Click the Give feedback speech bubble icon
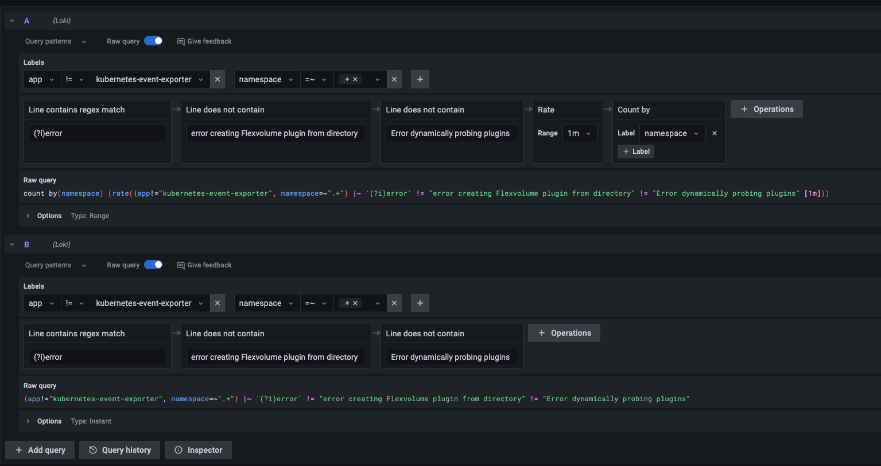 pos(180,41)
